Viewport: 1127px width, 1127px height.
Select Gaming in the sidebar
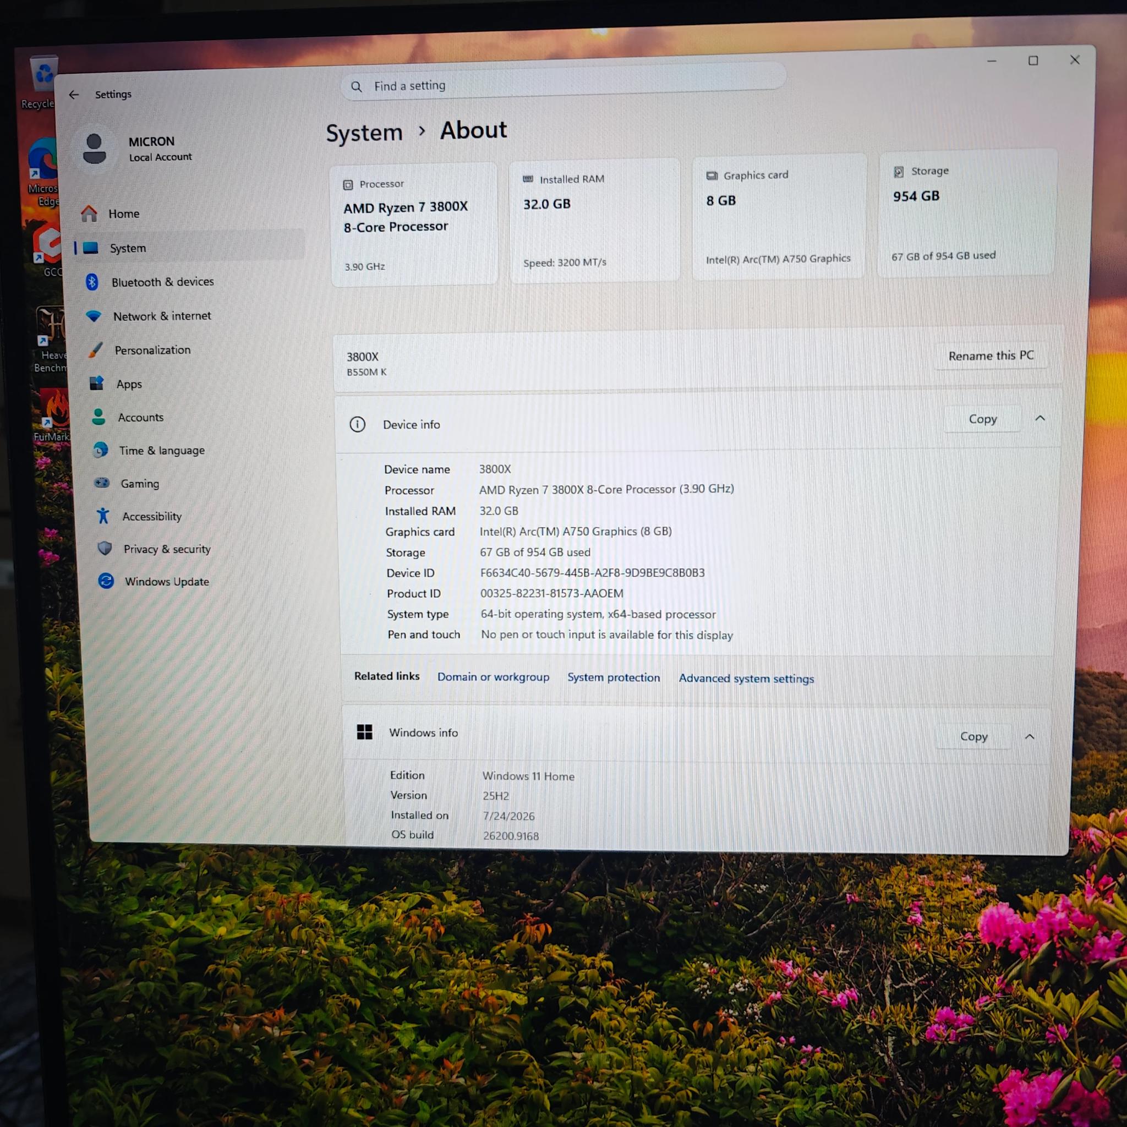(x=198, y=483)
